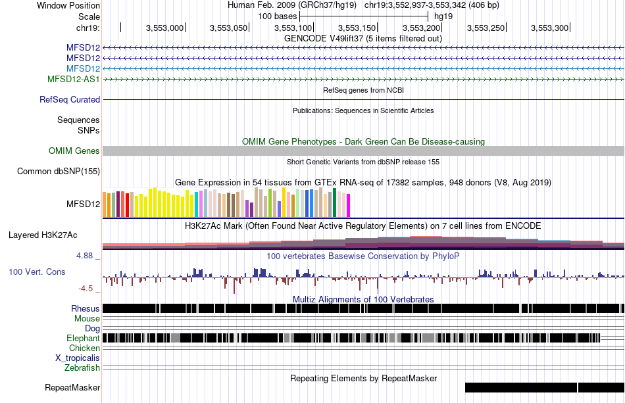The image size is (625, 403).
Task: Click the red GTEx expression bar
Action: (x=127, y=205)
